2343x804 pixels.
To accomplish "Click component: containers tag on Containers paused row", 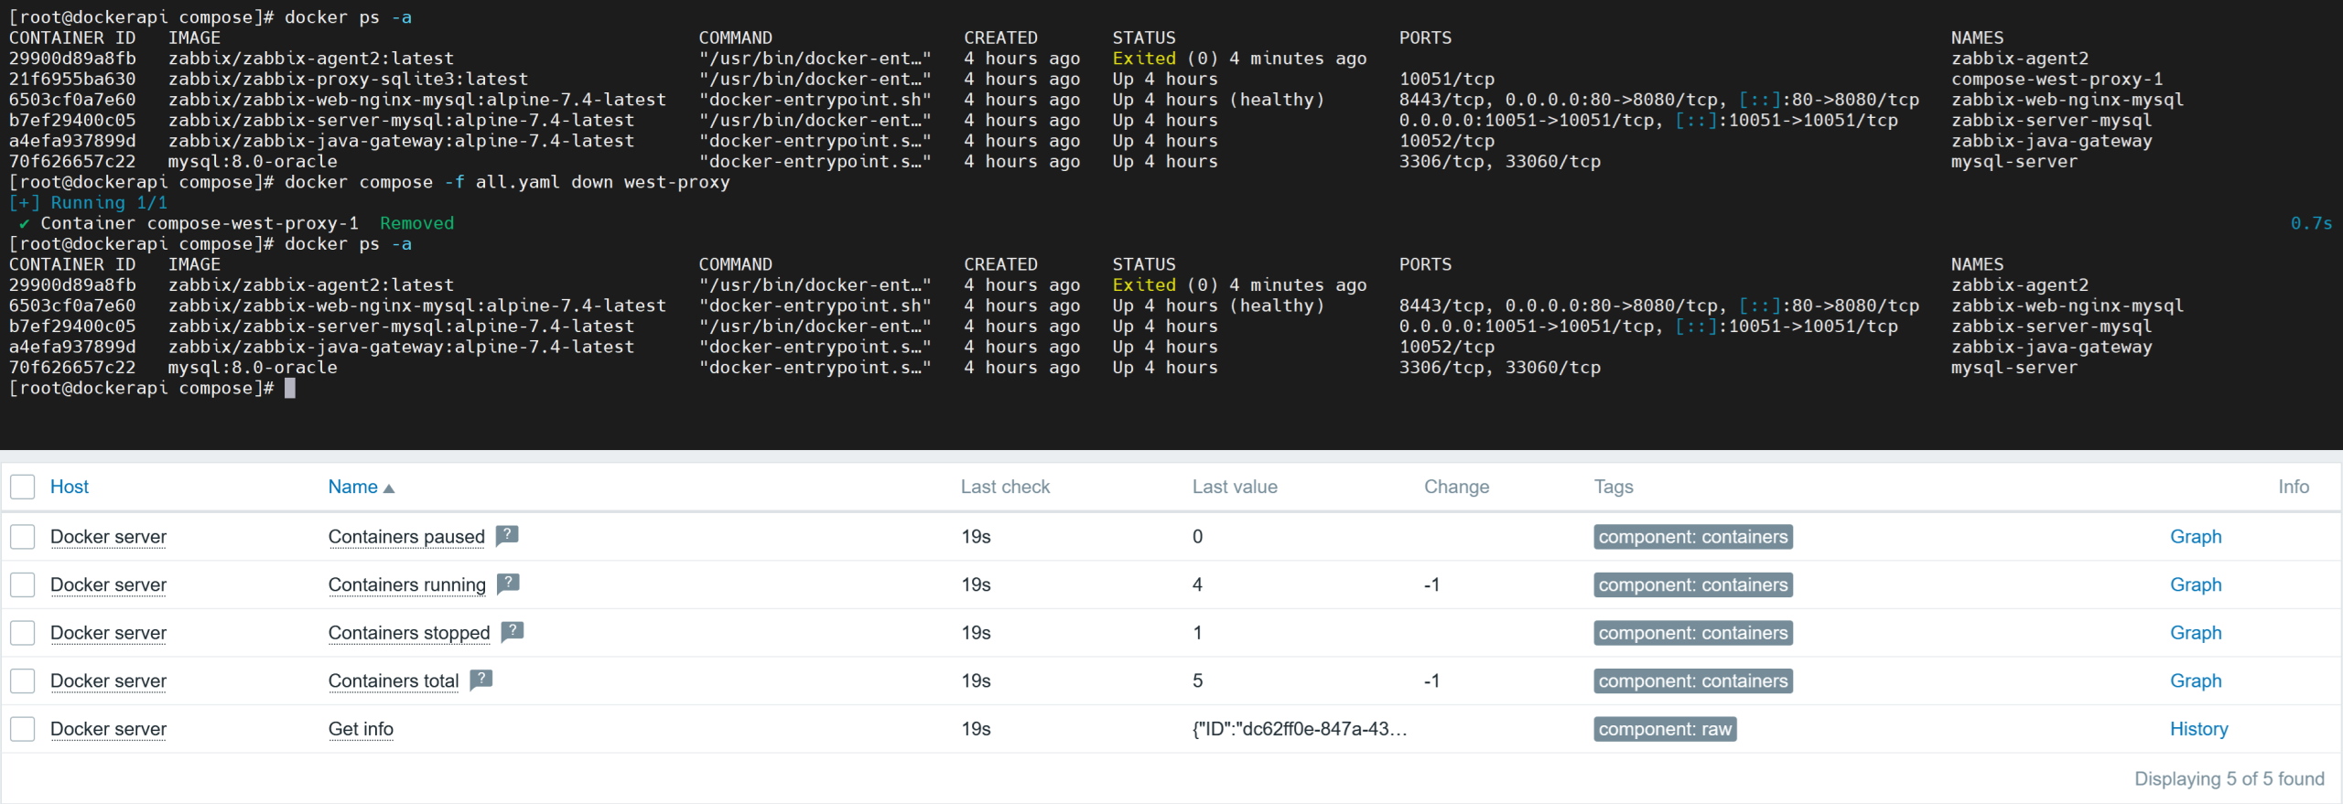I will pos(1692,537).
